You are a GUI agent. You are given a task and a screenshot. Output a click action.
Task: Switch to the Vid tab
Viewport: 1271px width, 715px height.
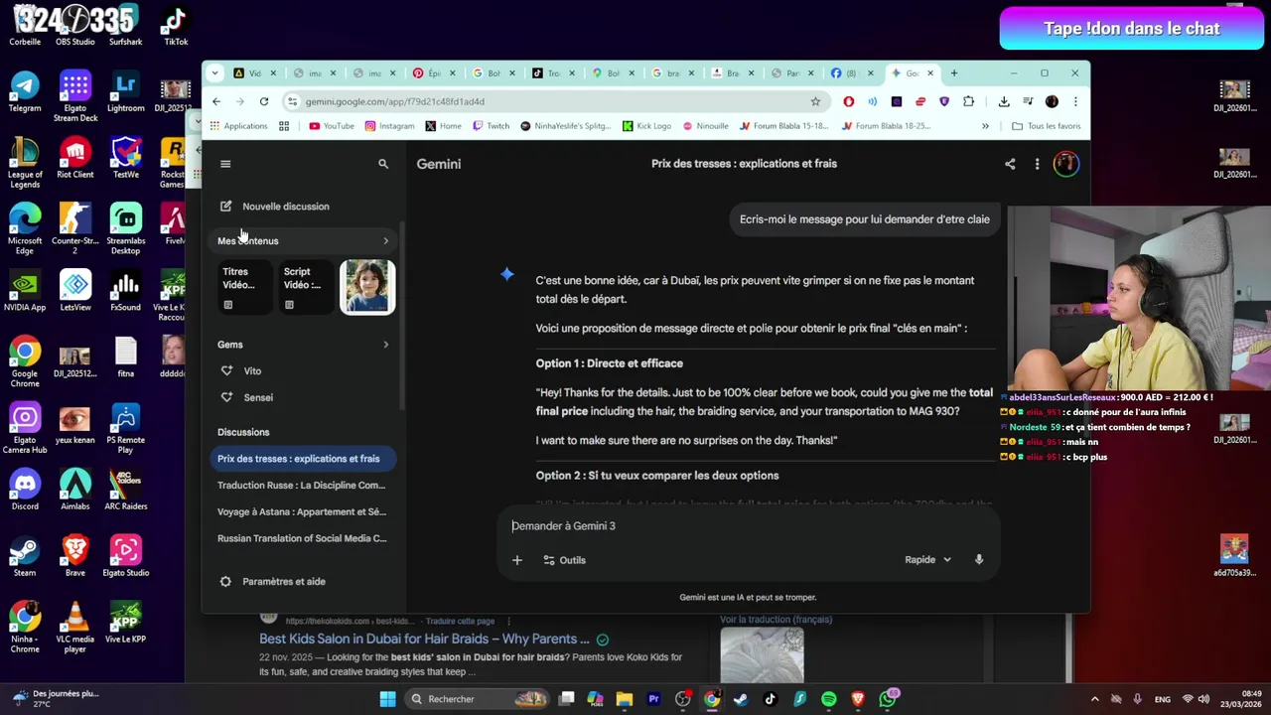pos(256,73)
